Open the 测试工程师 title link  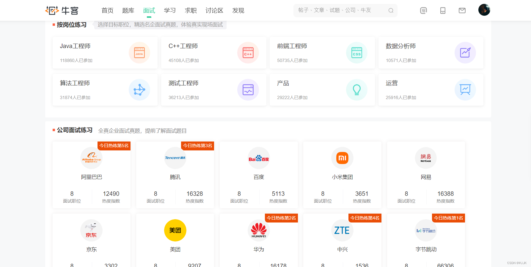[183, 83]
